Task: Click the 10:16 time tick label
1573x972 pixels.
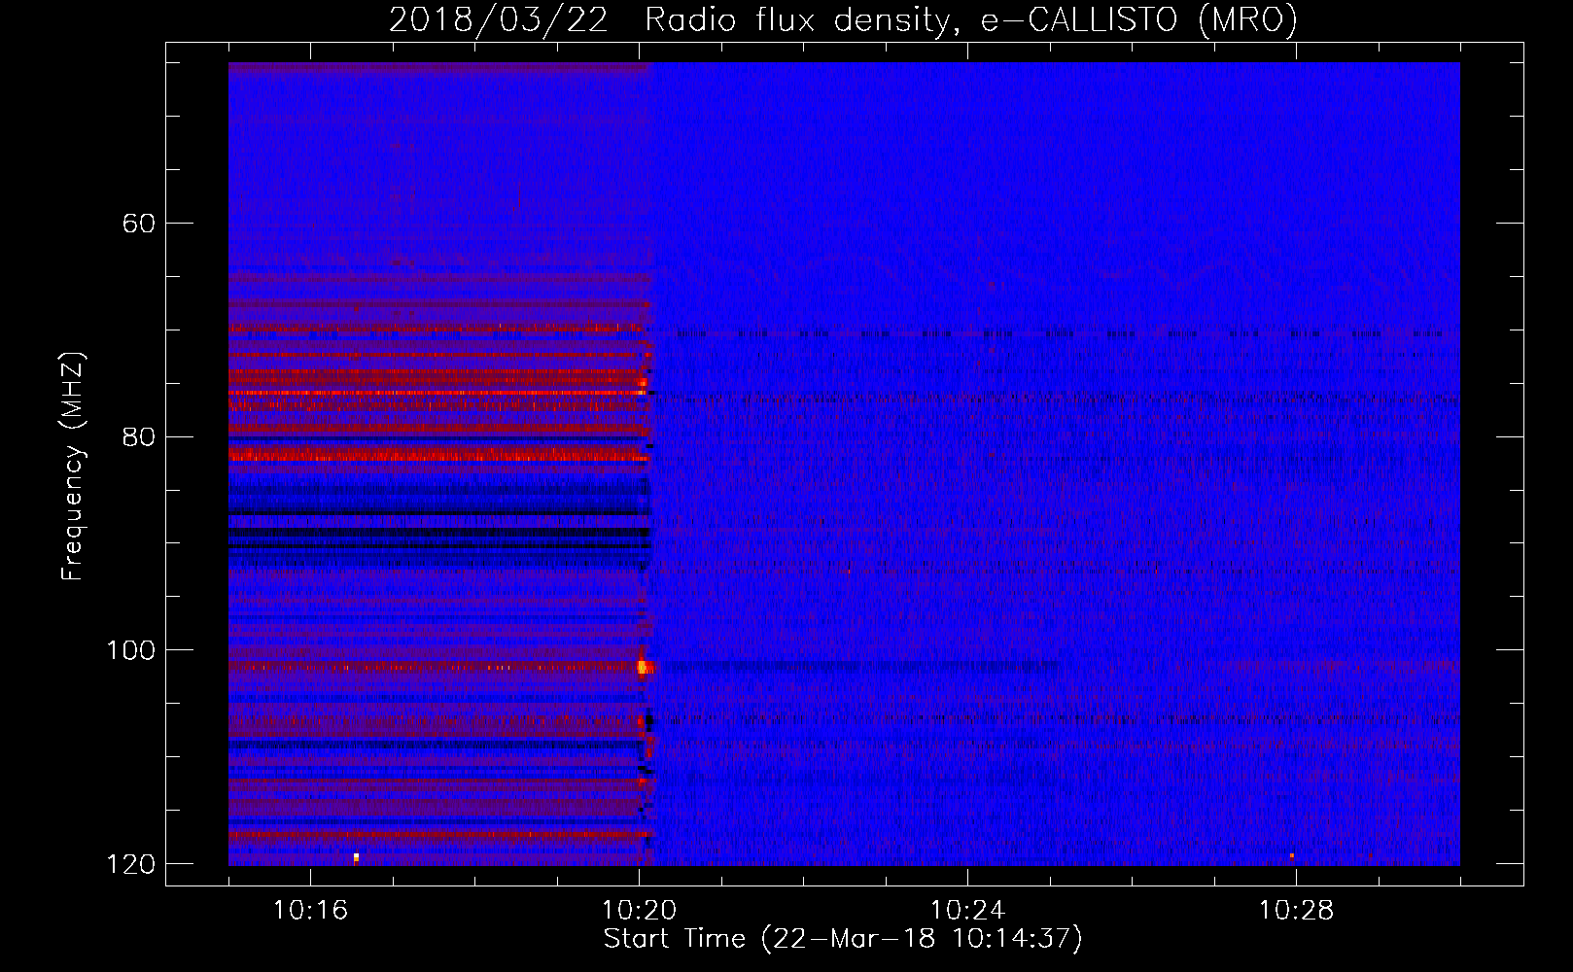Action: point(310,911)
